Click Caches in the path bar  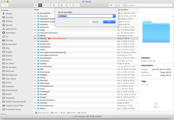click(82, 113)
